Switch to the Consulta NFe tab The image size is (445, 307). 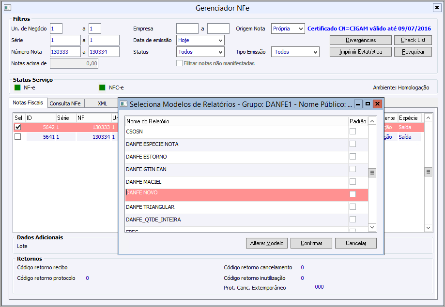pyautogui.click(x=65, y=103)
